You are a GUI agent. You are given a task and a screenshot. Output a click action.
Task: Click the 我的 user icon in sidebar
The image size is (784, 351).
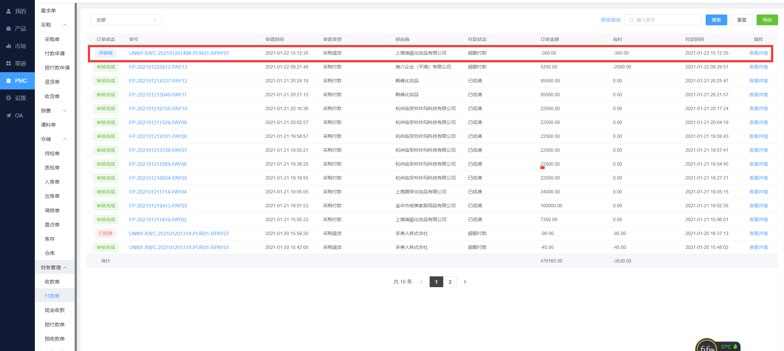(x=9, y=11)
